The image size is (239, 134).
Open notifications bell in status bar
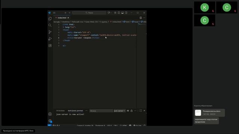[145, 125]
